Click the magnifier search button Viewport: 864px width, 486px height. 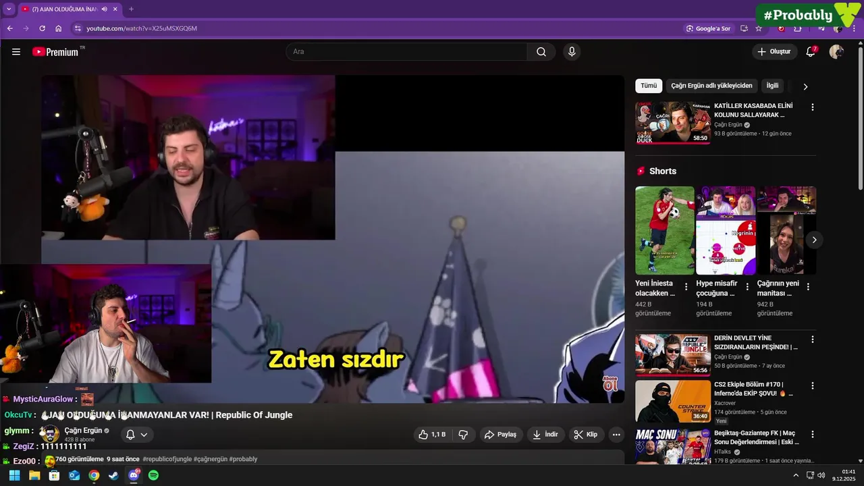(x=541, y=52)
